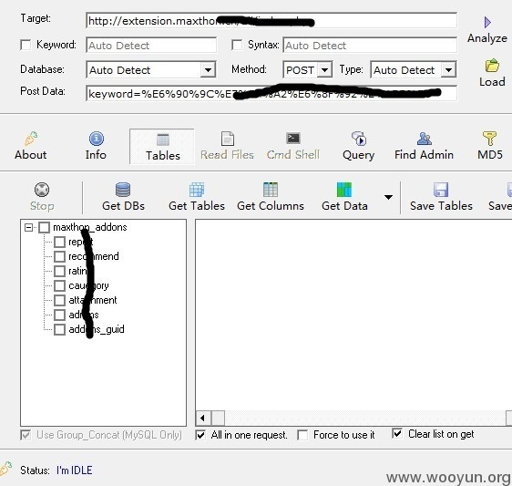
Task: Open the Cmd Shell tab
Action: [293, 147]
